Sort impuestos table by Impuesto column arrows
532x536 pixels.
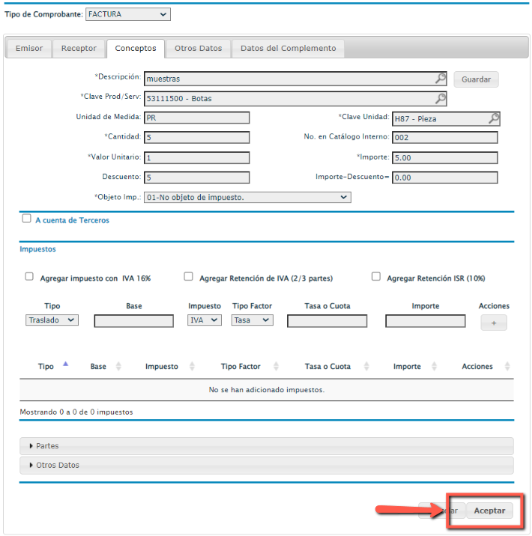192,366
